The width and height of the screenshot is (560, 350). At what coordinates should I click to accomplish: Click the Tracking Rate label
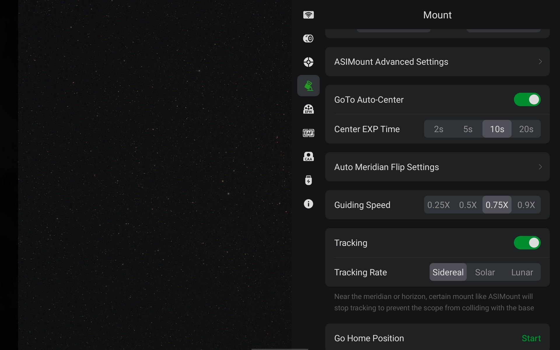tap(360, 272)
